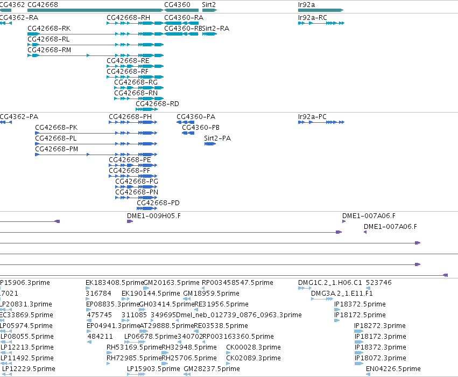Click EST IP18172.3prime
458x377 pixels.
coord(381,337)
